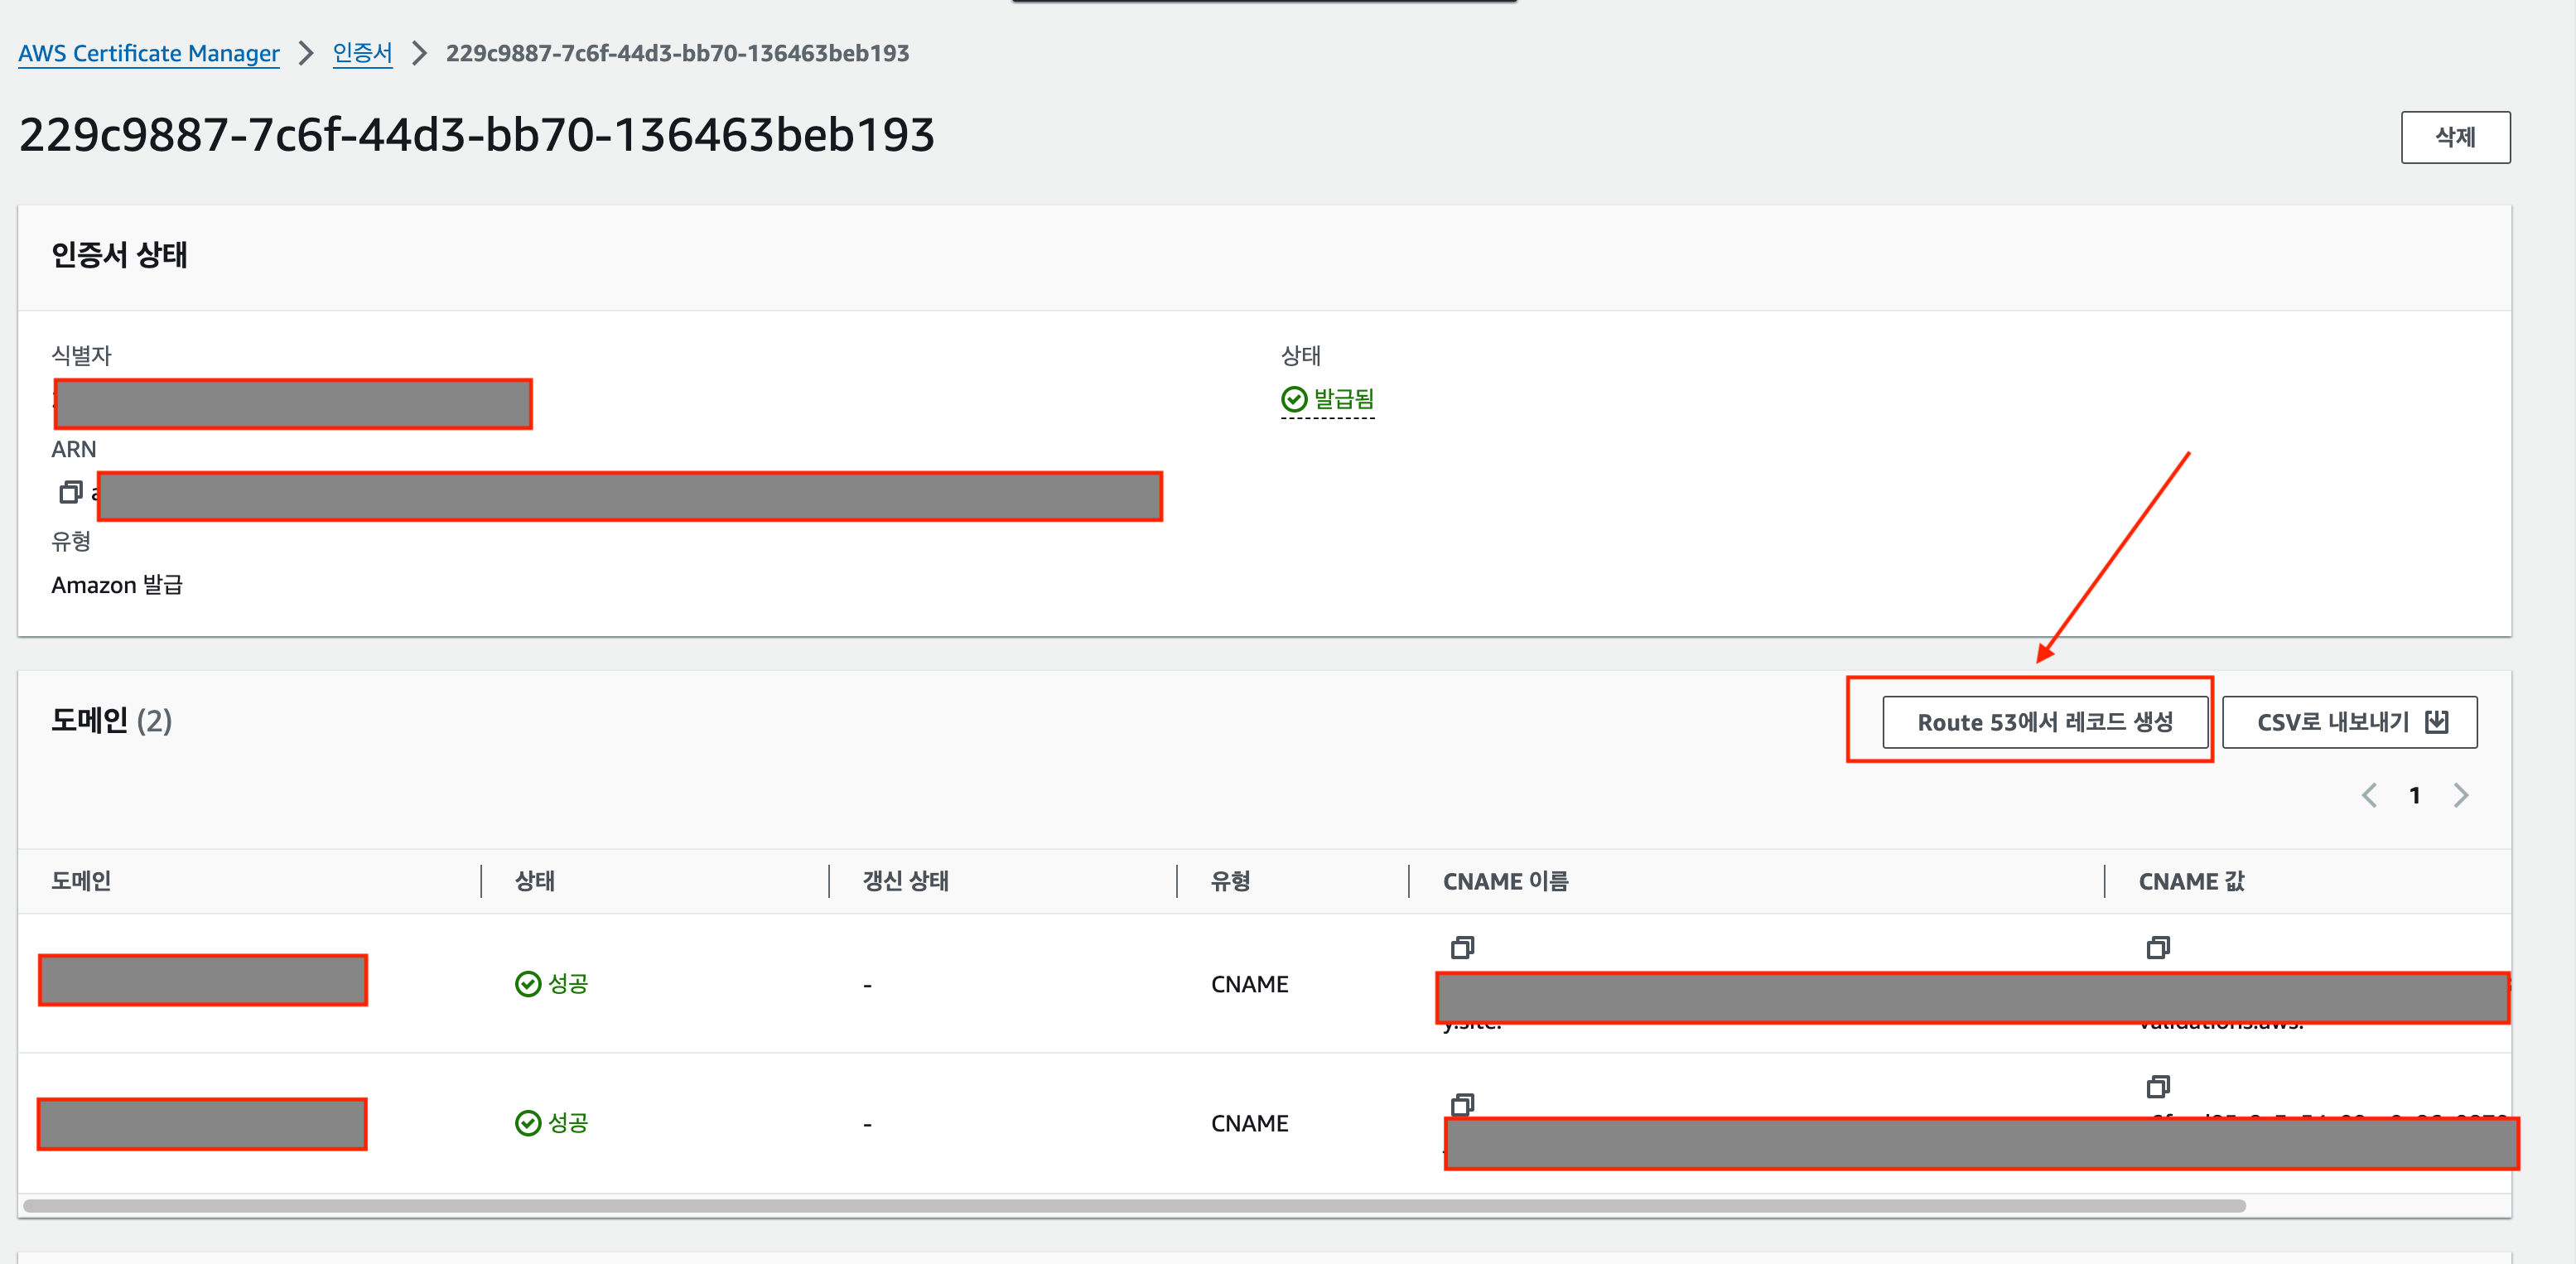
Task: Click CSV로 내보내기 button
Action: [x=2333, y=722]
